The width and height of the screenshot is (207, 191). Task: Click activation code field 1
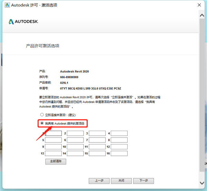coord(53,133)
